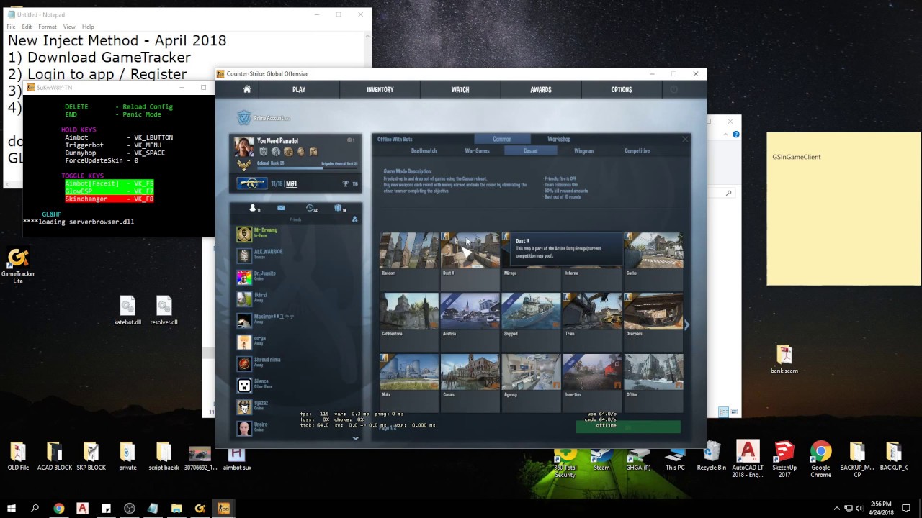The height and width of the screenshot is (518, 922).
Task: Select the Competitive game mode
Action: [637, 151]
